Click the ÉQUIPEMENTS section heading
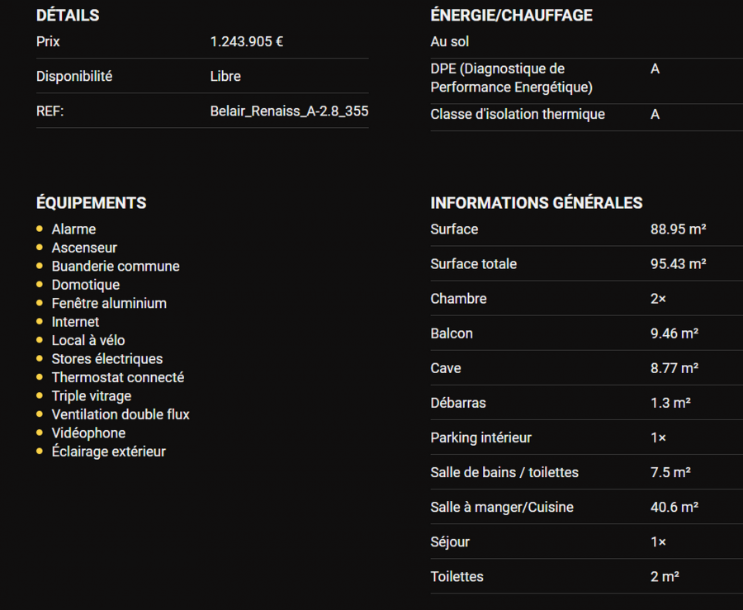 click(x=91, y=202)
